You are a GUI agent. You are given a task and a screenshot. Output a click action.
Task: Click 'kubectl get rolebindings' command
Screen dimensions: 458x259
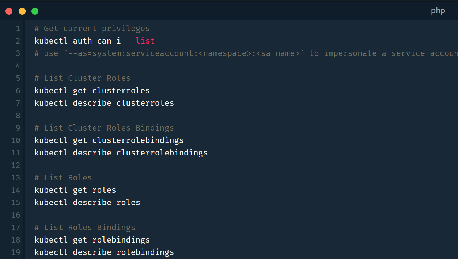92,240
